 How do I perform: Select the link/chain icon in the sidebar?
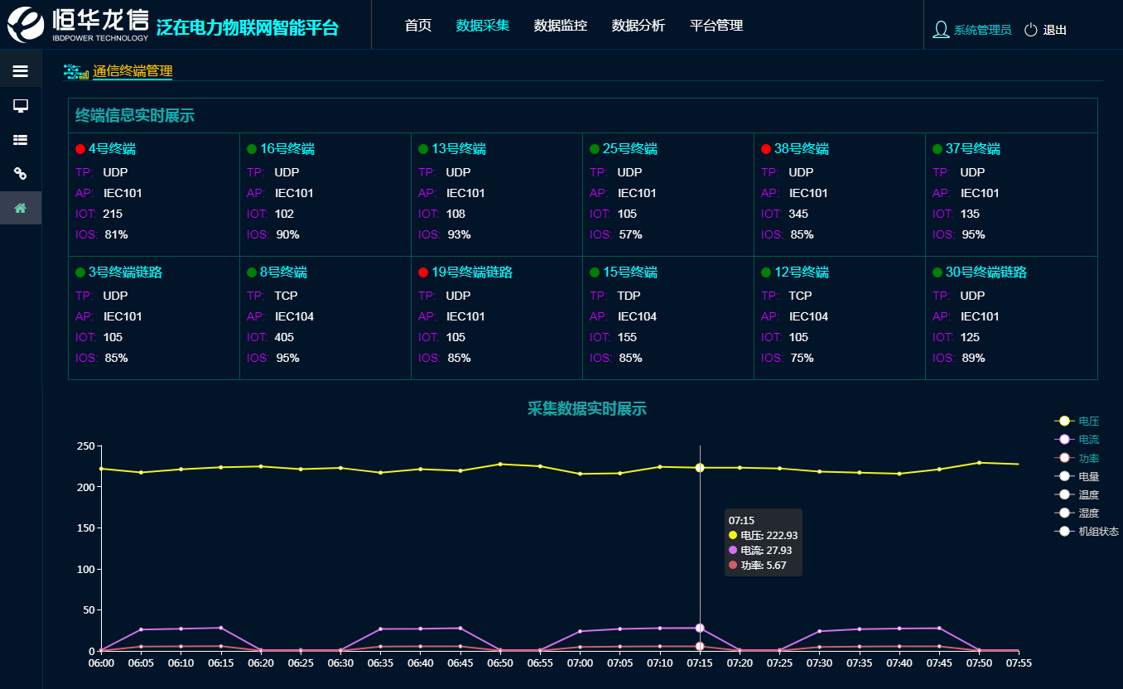pyautogui.click(x=21, y=173)
